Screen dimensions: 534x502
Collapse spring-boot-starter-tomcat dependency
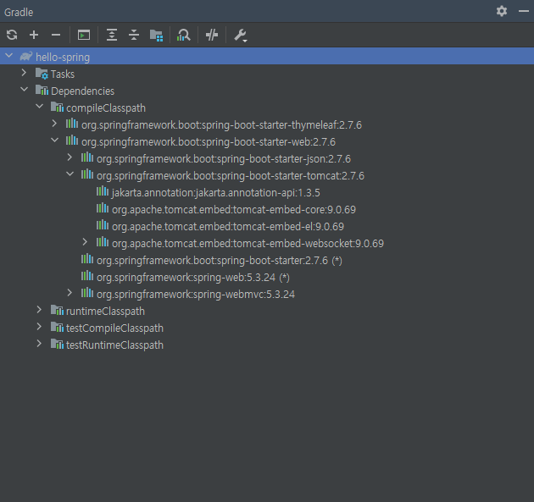(70, 174)
